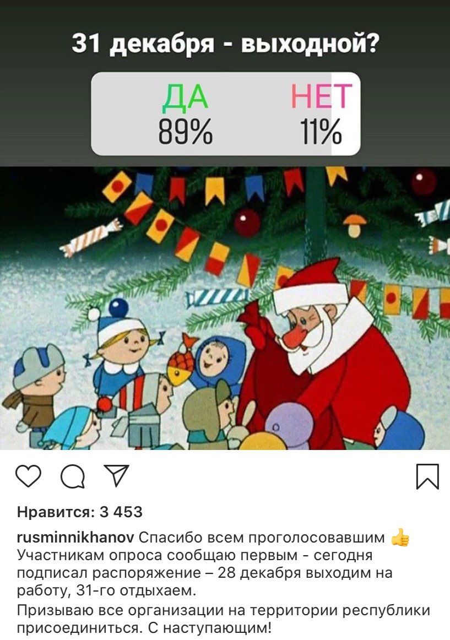Open rusminnikhanov profile from caption
450x640 pixels.
coord(75,538)
